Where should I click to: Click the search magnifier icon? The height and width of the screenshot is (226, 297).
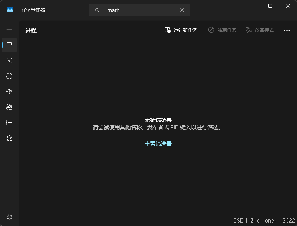tap(97, 10)
